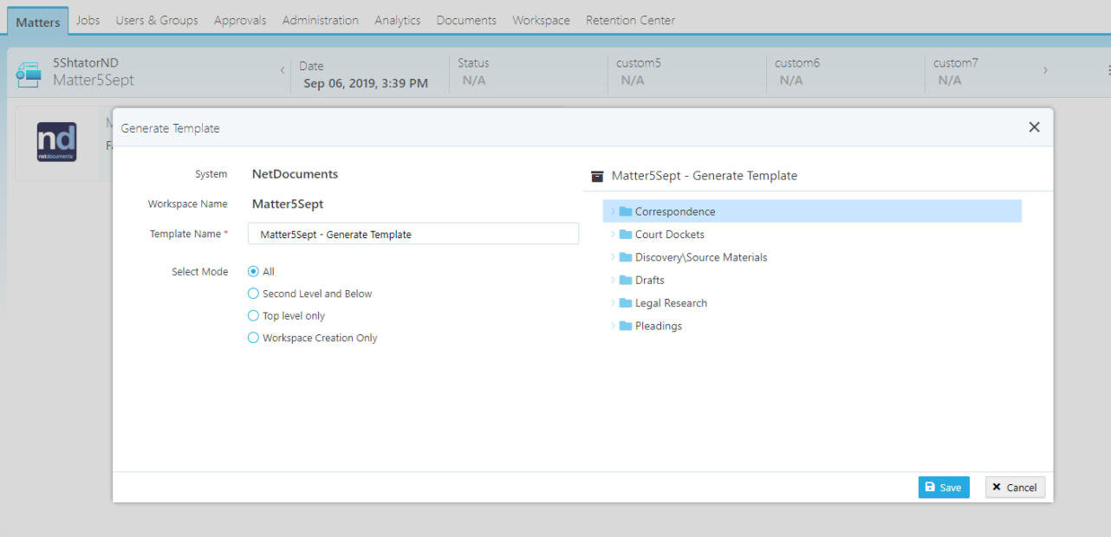Choose Workspace Creation Only mode

253,338
